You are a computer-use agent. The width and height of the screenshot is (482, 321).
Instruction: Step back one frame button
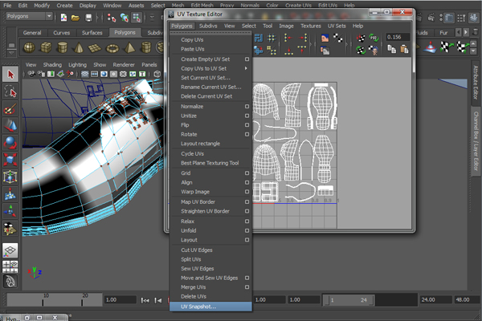[158, 300]
